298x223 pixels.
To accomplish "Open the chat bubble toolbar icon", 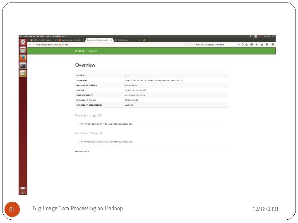I will [x=267, y=45].
